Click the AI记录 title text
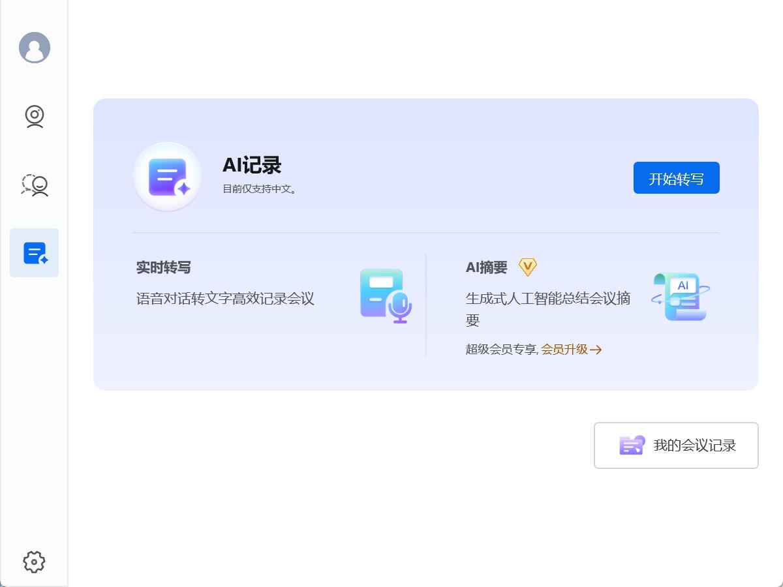The width and height of the screenshot is (783, 587). tap(252, 166)
